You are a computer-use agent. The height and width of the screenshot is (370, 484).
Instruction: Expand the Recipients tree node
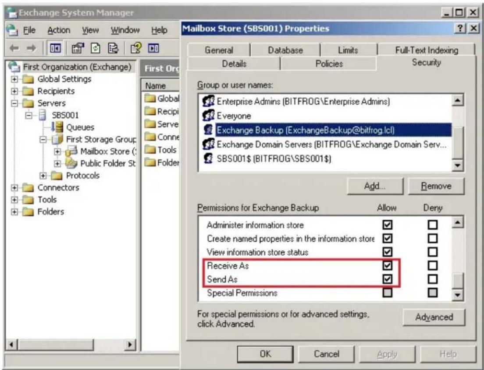(14, 91)
